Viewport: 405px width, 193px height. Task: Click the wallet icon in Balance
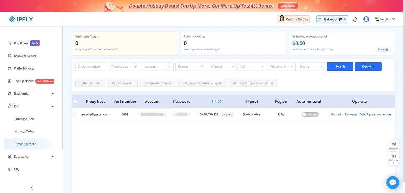click(x=320, y=20)
